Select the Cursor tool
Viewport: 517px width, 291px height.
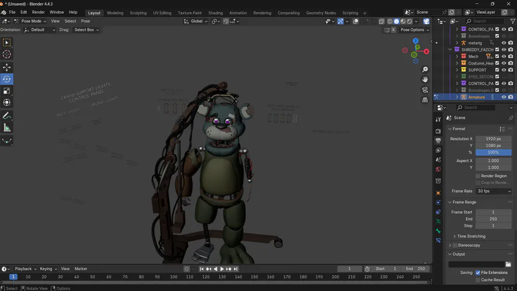[6, 54]
